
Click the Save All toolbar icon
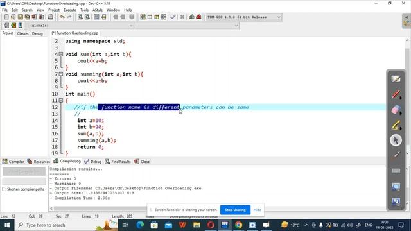pyautogui.click(x=27, y=17)
